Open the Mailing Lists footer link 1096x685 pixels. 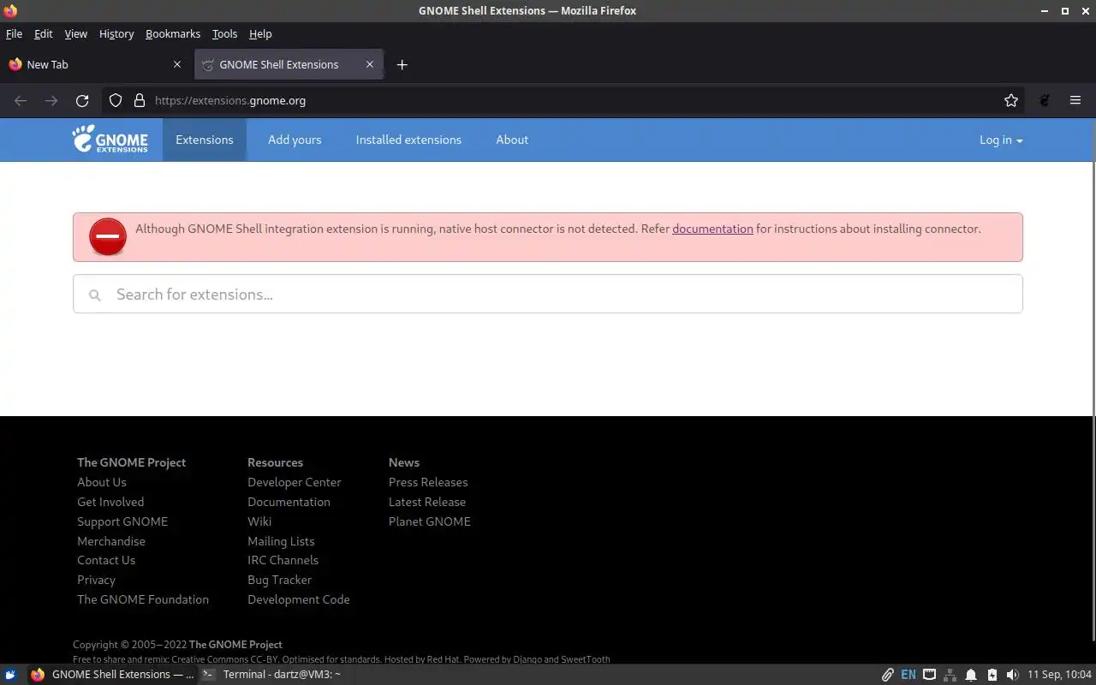(281, 541)
